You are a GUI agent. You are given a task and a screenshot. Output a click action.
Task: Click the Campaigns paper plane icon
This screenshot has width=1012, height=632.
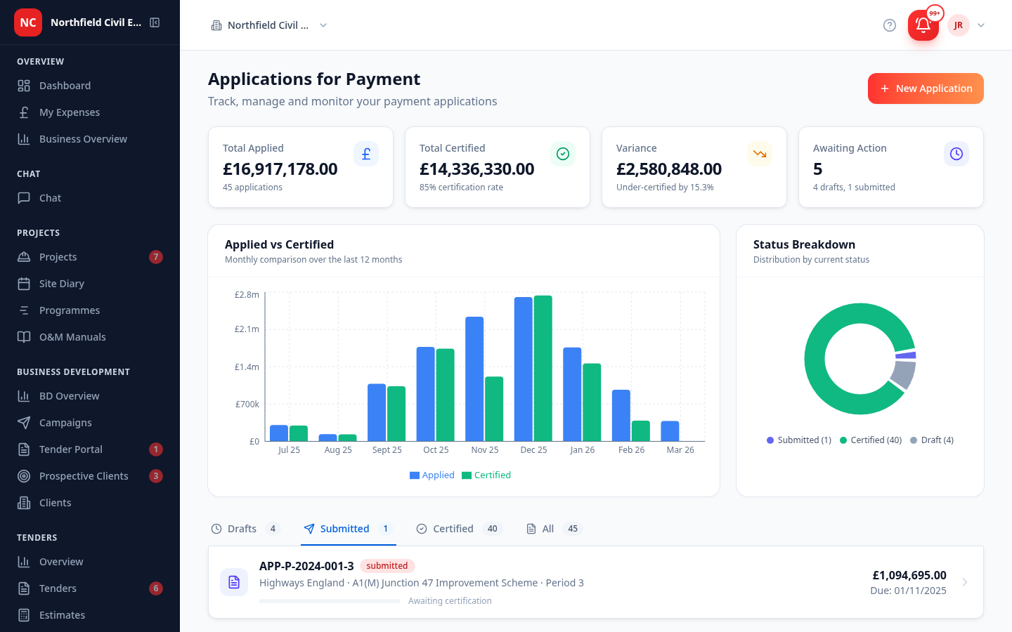coord(24,423)
